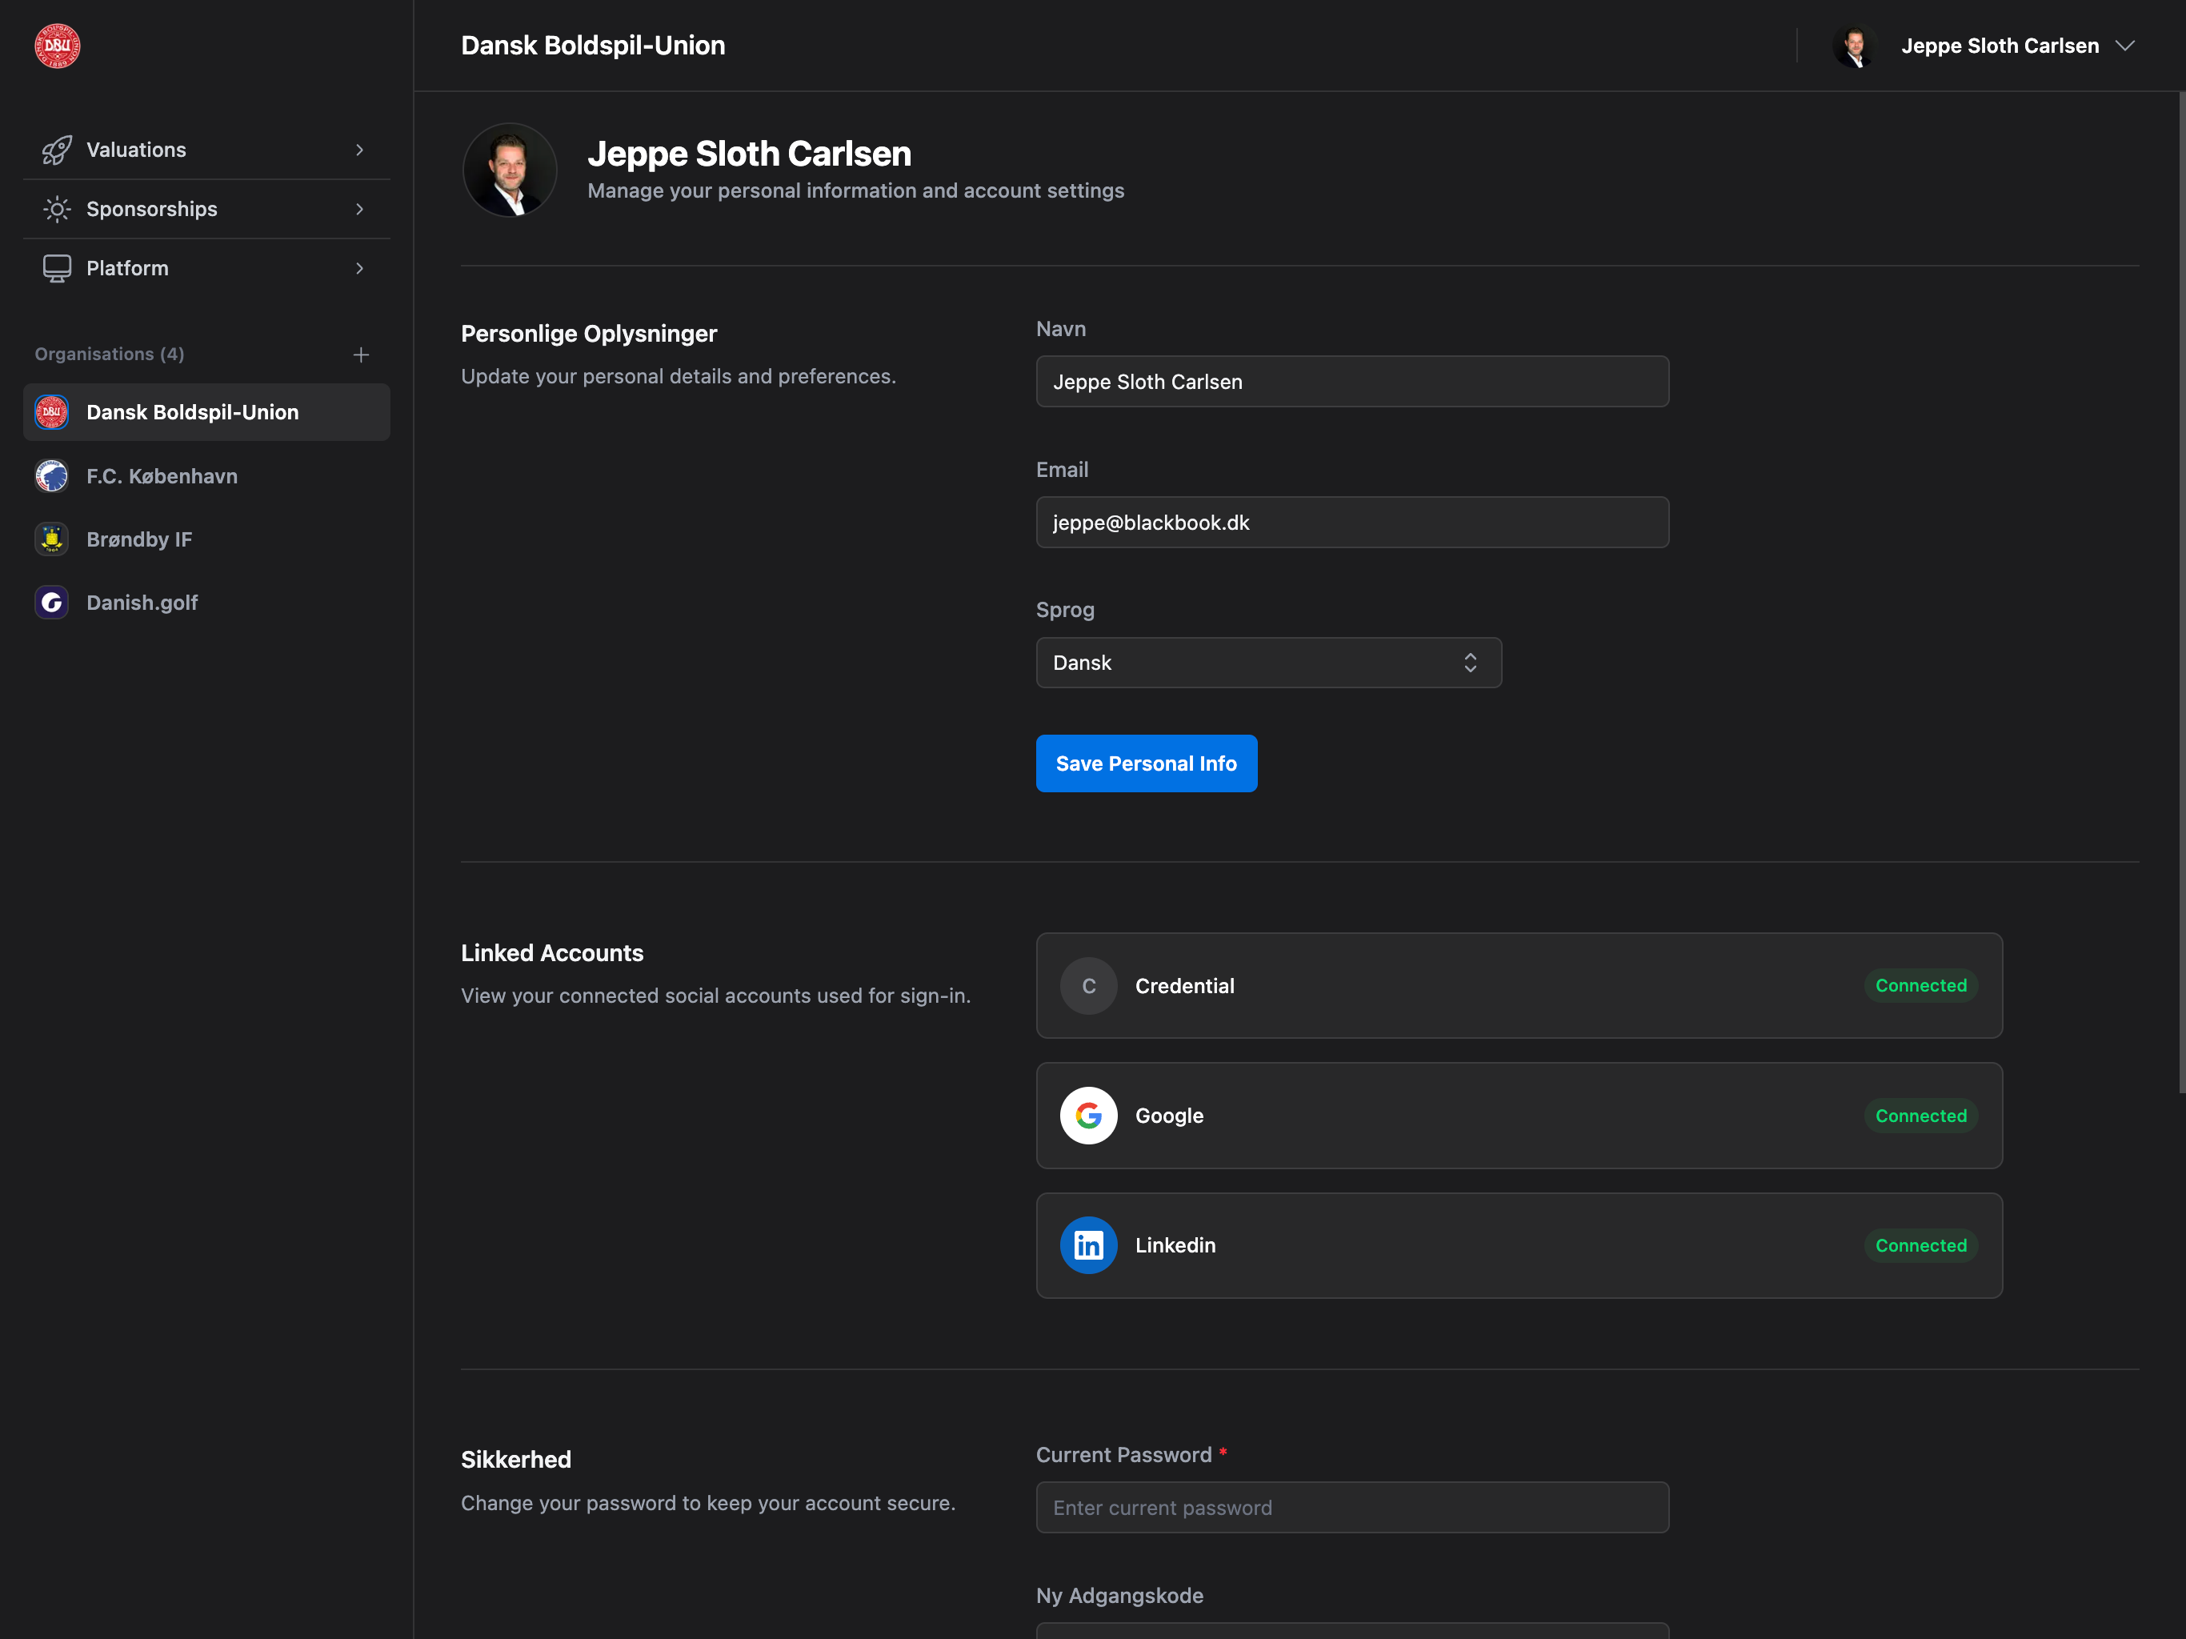Select the Valuations rocket icon
This screenshot has height=1639, width=2186.
[58, 150]
